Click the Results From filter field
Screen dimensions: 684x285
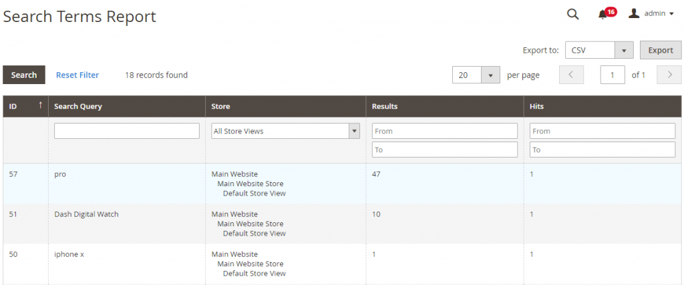445,131
